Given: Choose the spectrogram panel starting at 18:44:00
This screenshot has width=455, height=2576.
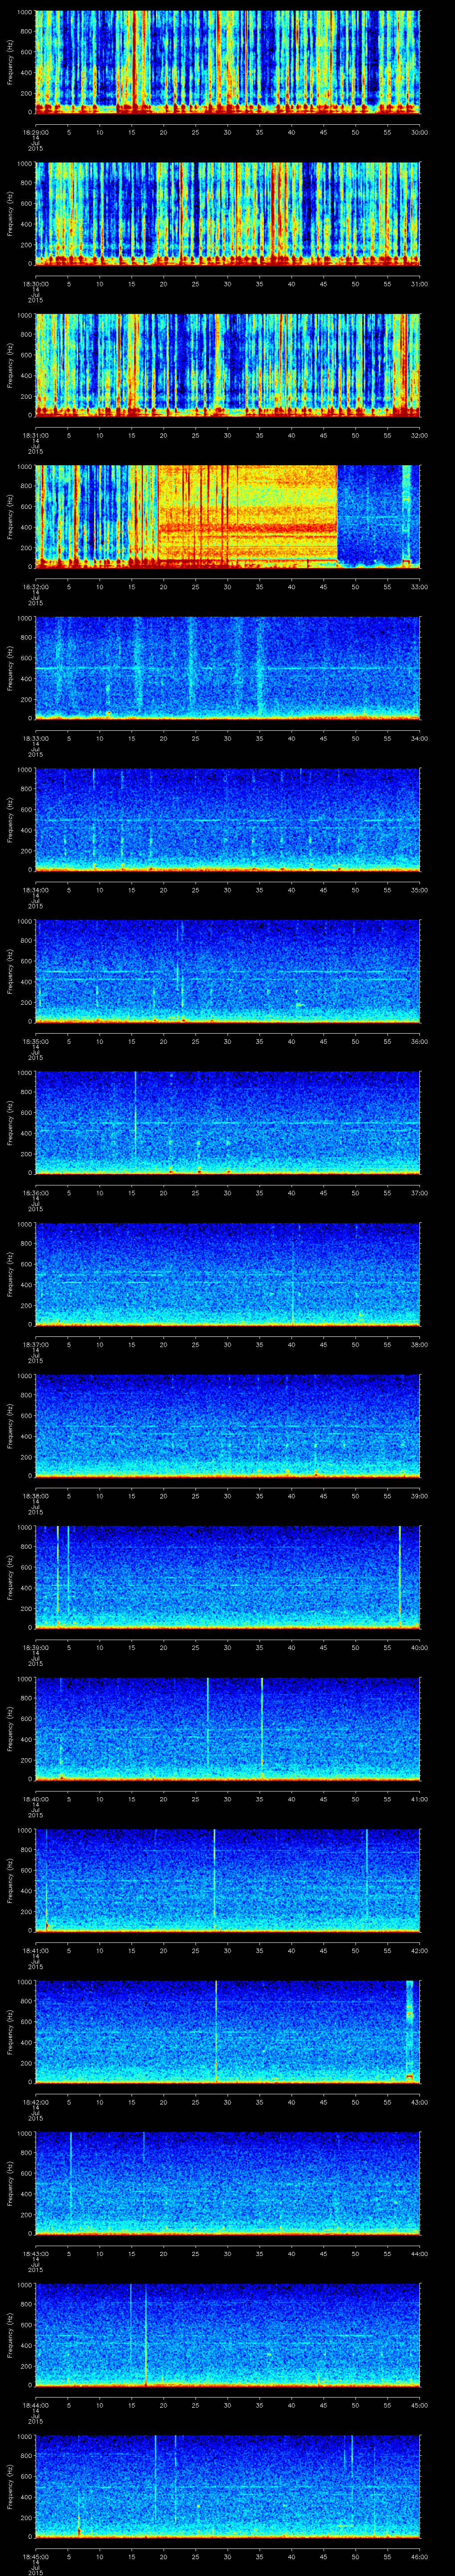Looking at the screenshot, I should click(227, 2335).
